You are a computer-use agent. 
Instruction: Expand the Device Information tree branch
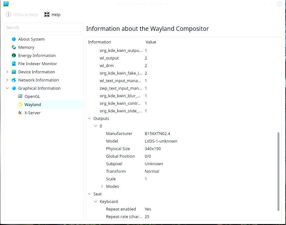pyautogui.click(x=7, y=72)
